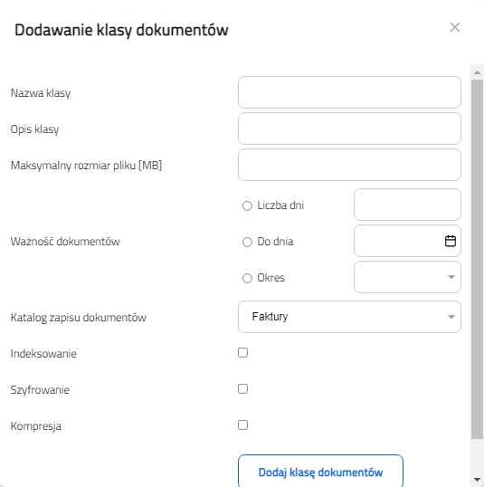Close the Dodawanie klasy dokumentów dialog
Viewport: 484px width, 487px height.
455,27
